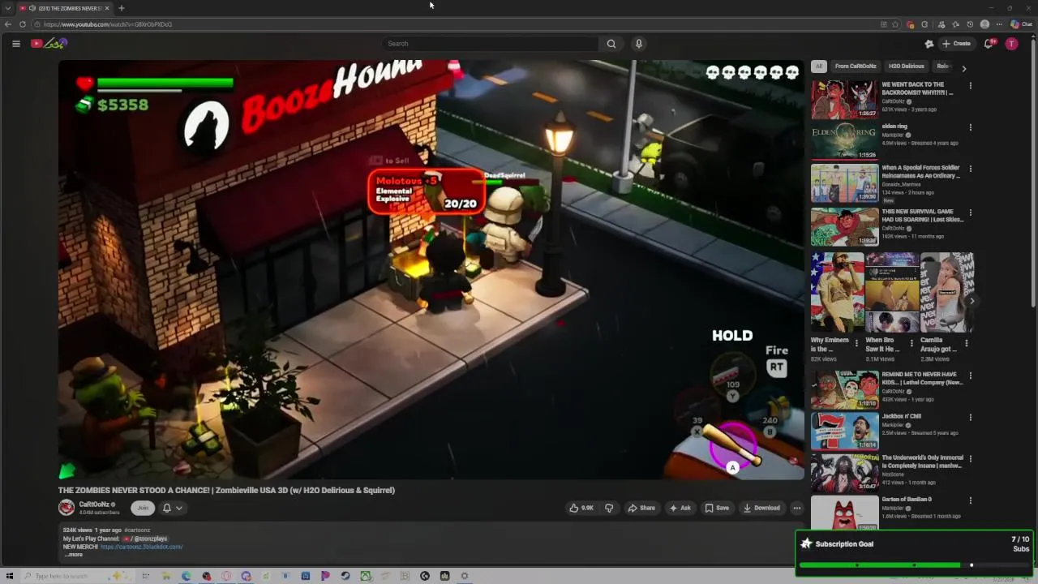Screen dimensions: 1038x584
Task: Click the Create video button
Action: coord(956,44)
